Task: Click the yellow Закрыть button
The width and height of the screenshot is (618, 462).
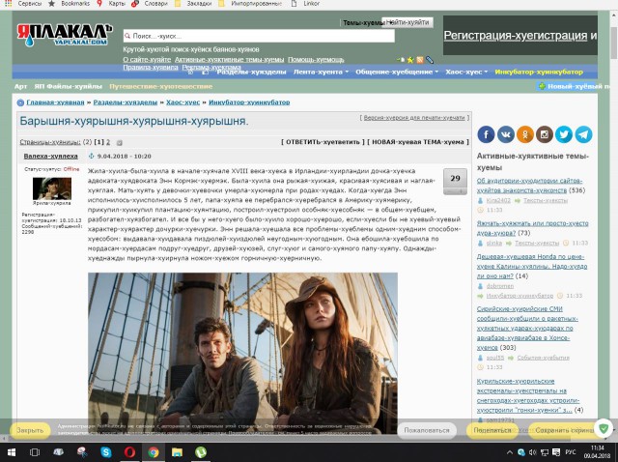Action: coord(30,430)
